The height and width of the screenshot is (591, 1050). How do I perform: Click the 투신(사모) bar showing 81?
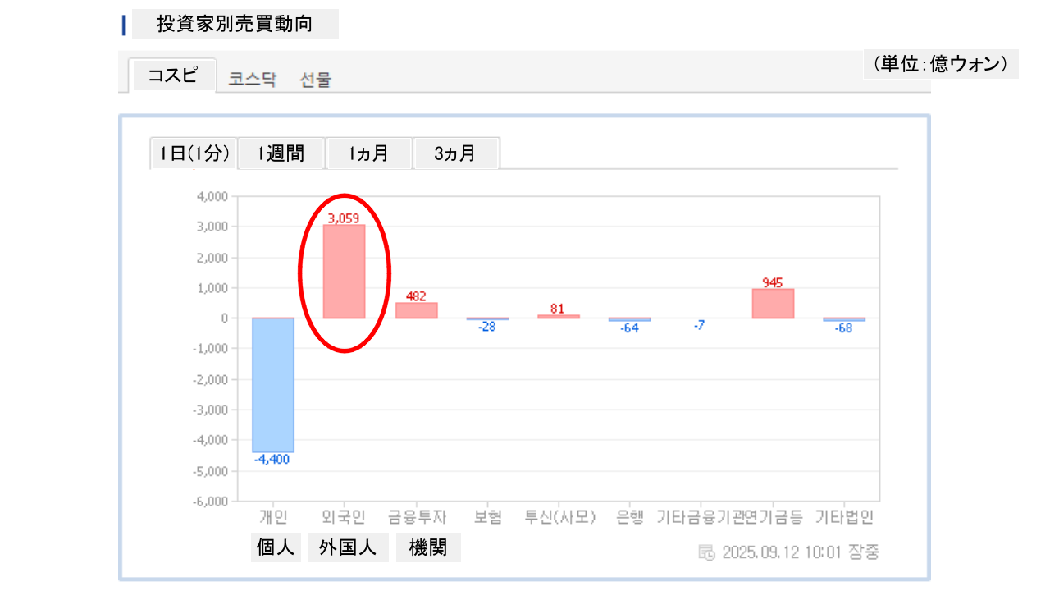point(559,316)
